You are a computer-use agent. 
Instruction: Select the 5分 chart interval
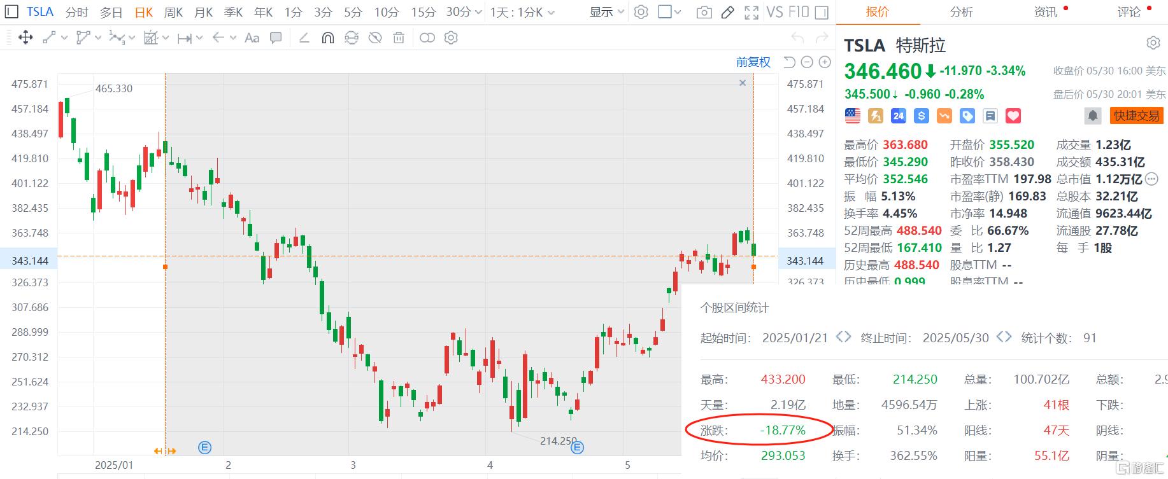(353, 12)
